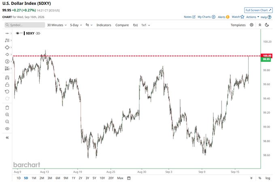Collapse the toolbar with double up arrows

(x=260, y=25)
